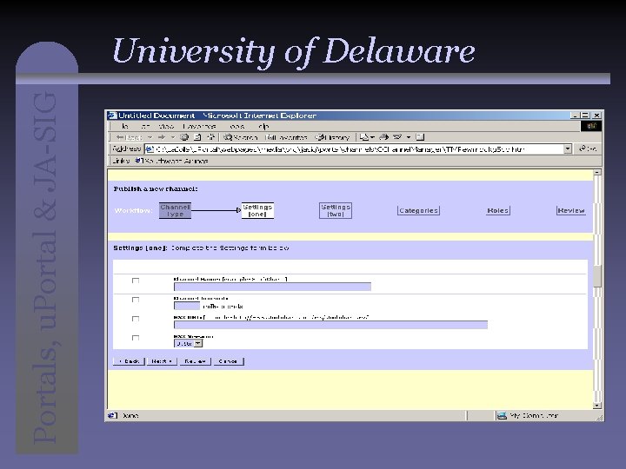
Task: Click the My Computer zone icon
Action: pos(502,415)
